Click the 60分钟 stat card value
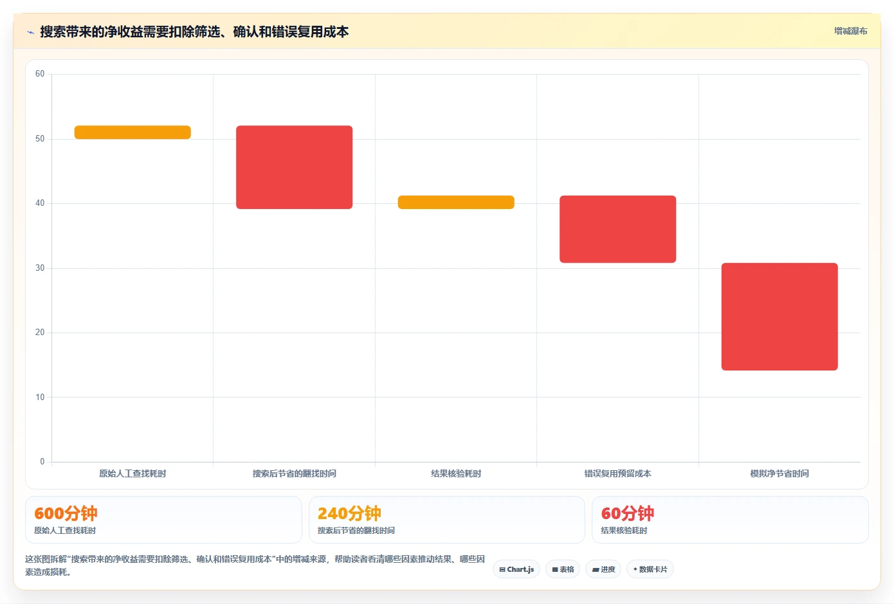 [x=628, y=513]
